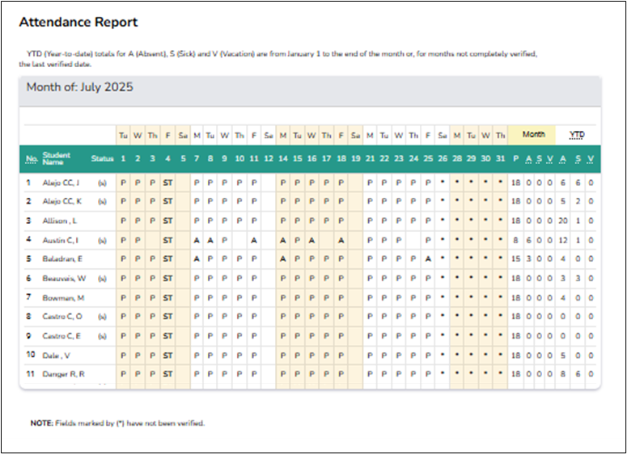Click 'Month of: July 2025' heading

[79, 87]
